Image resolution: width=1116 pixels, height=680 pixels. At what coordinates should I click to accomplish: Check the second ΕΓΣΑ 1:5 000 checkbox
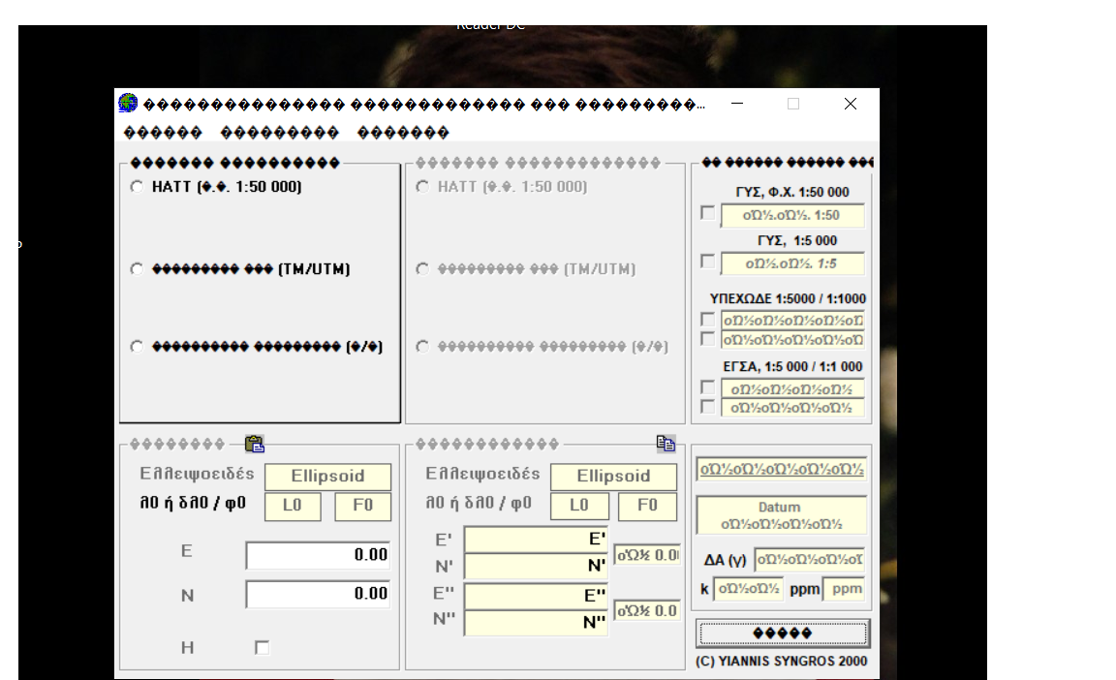[x=708, y=407]
